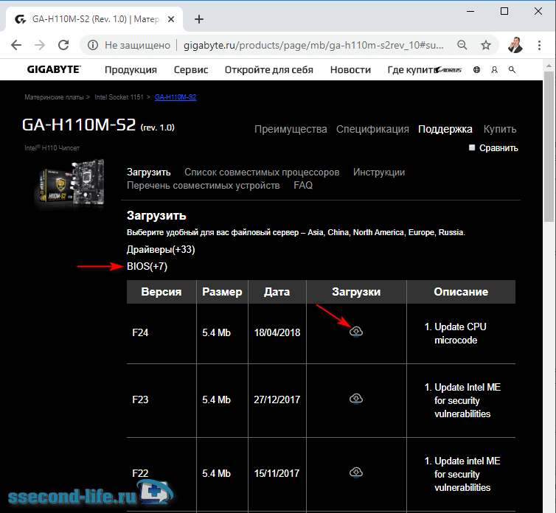Select the Поддержка tab
This screenshot has height=513, width=556.
[445, 129]
